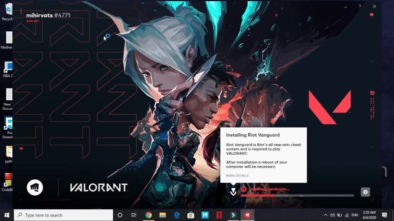Select the Recycle Bin desktop icon

[7, 12]
